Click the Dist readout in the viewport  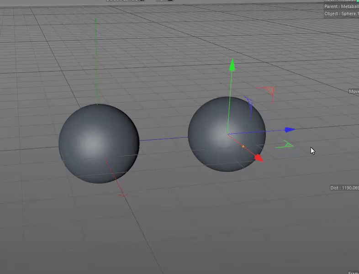344,188
